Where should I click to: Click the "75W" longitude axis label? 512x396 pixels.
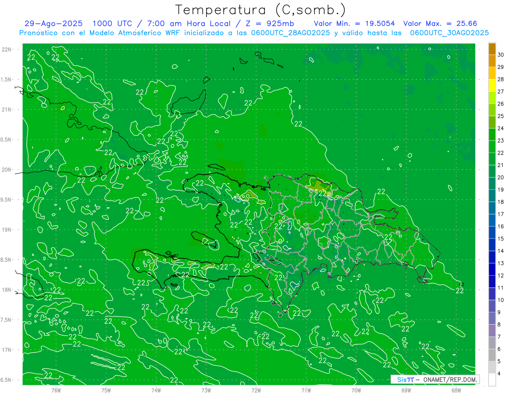click(x=106, y=390)
